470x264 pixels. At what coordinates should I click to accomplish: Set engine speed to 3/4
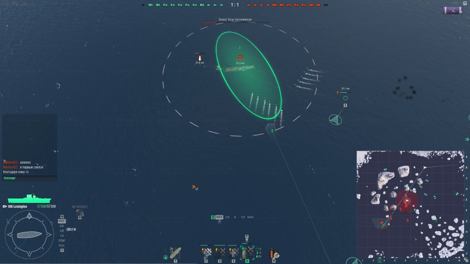[x=62, y=226]
